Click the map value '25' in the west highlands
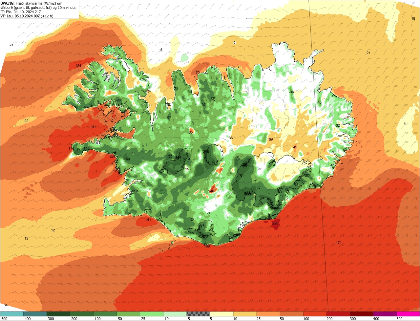 point(187,169)
